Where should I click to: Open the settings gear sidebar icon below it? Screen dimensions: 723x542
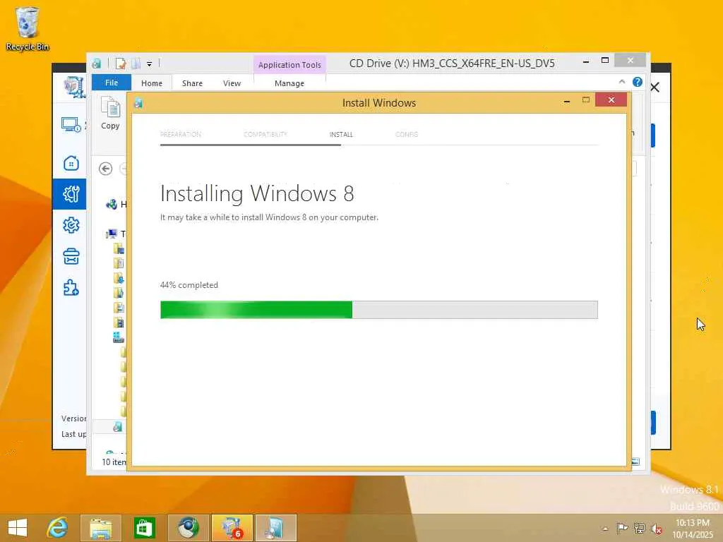tap(71, 225)
